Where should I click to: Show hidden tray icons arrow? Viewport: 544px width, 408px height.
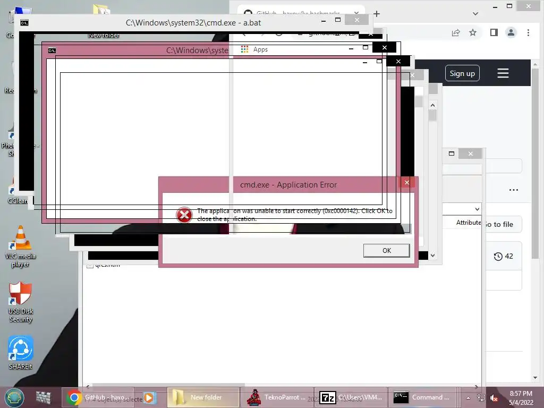[468, 398]
